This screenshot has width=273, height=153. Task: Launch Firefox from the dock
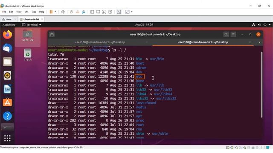[7, 34]
